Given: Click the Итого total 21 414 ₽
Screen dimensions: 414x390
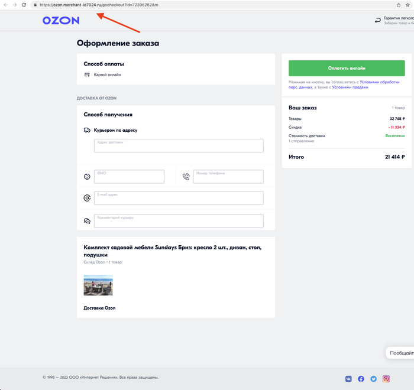Looking at the screenshot, I should click(x=394, y=157).
